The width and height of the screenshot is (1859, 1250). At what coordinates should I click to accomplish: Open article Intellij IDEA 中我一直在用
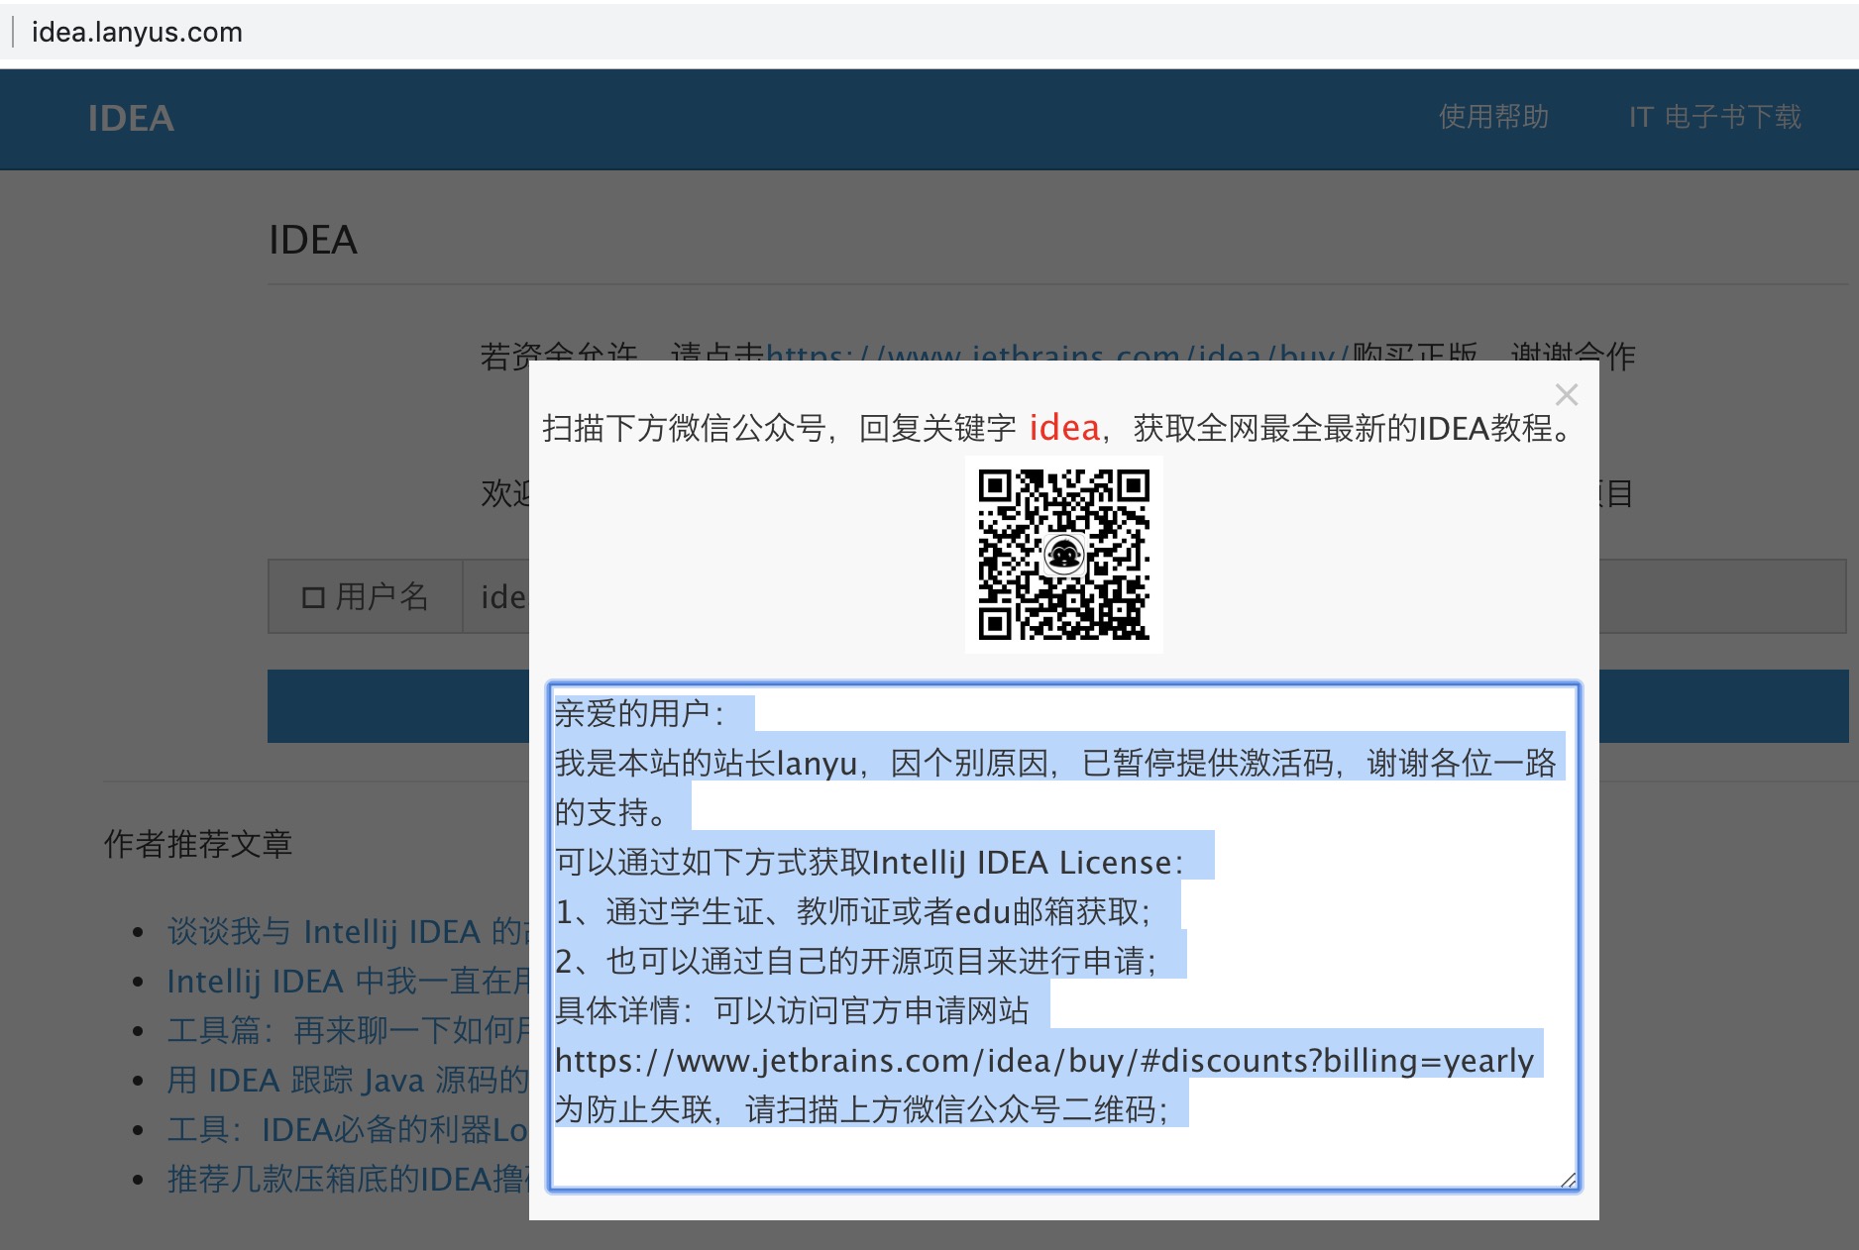347,981
